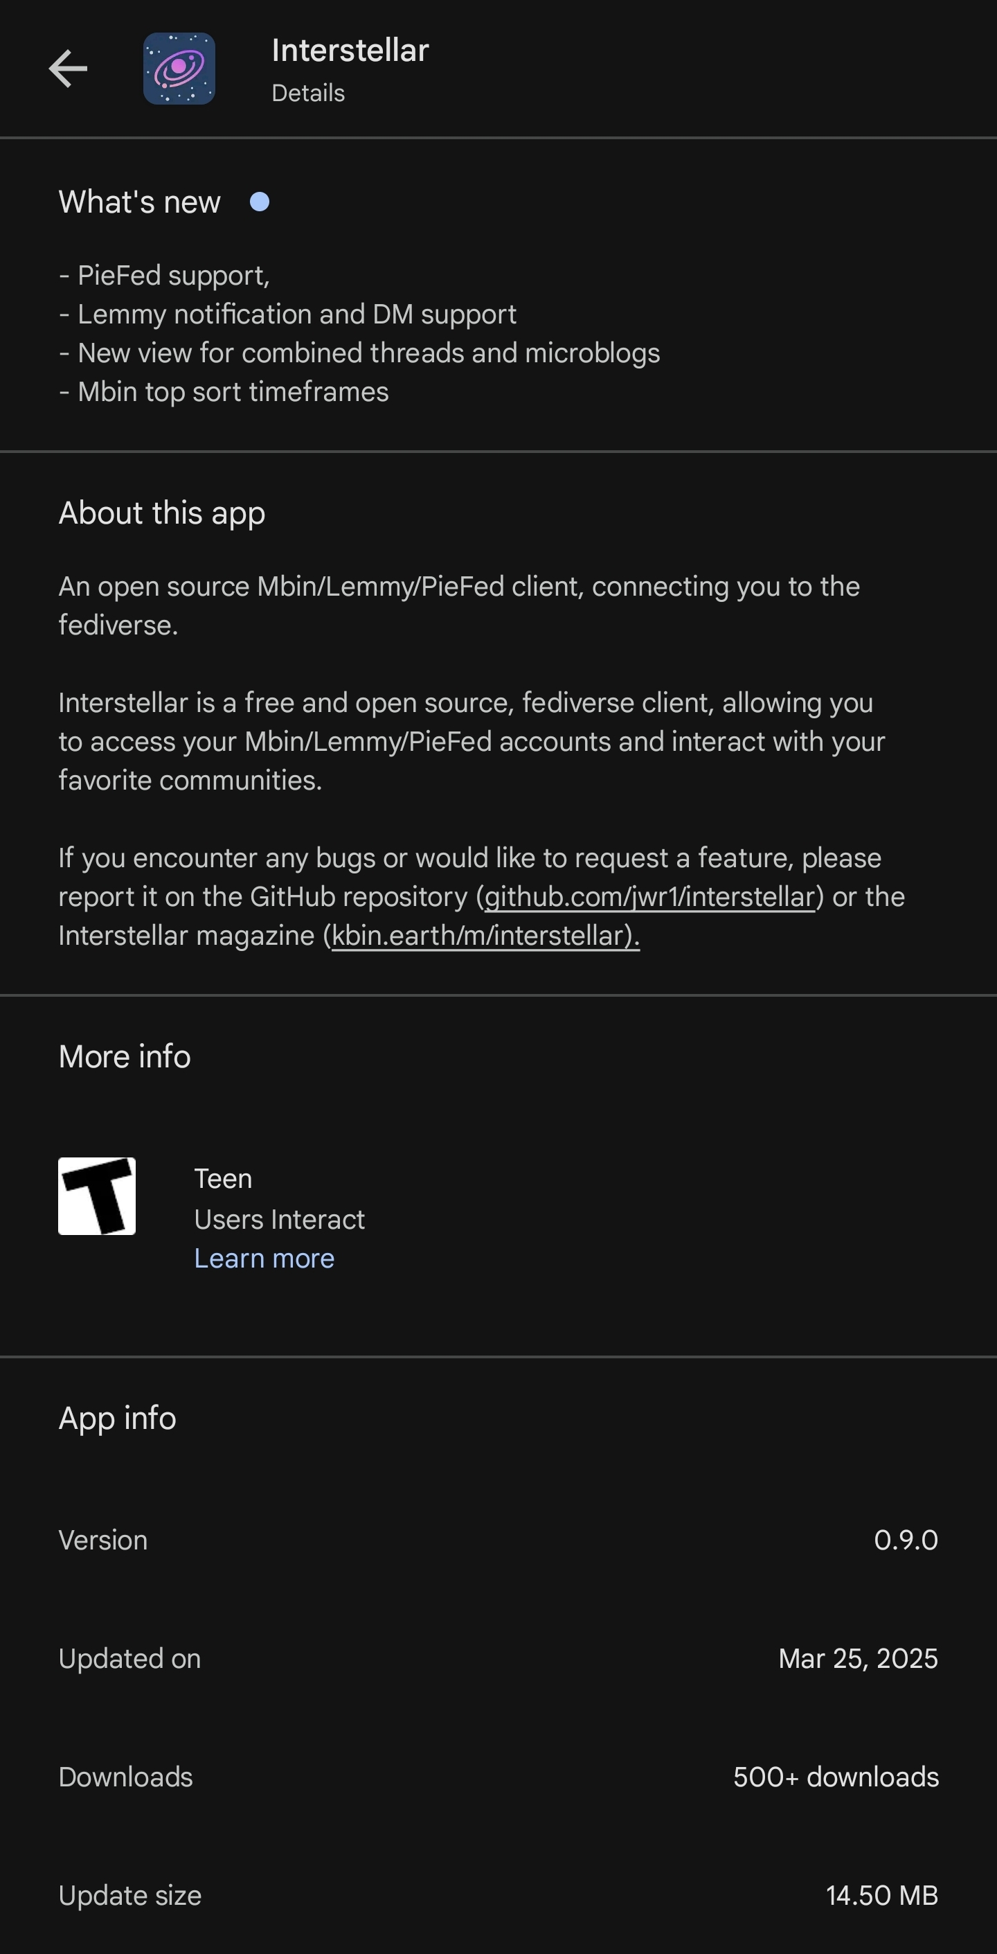Tap the What's new heading

click(139, 202)
